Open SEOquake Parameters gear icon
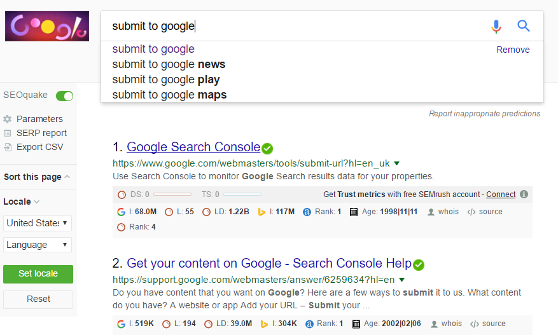Viewport: 558px width, 335px height. (x=8, y=119)
